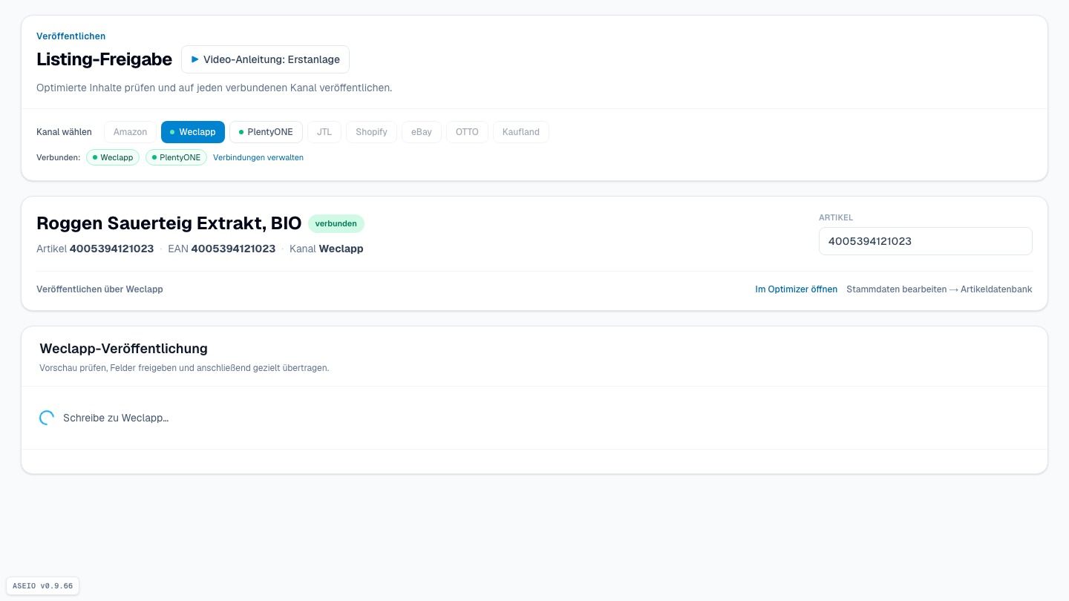Switch to the PlentyONE channel tab

pyautogui.click(x=266, y=132)
